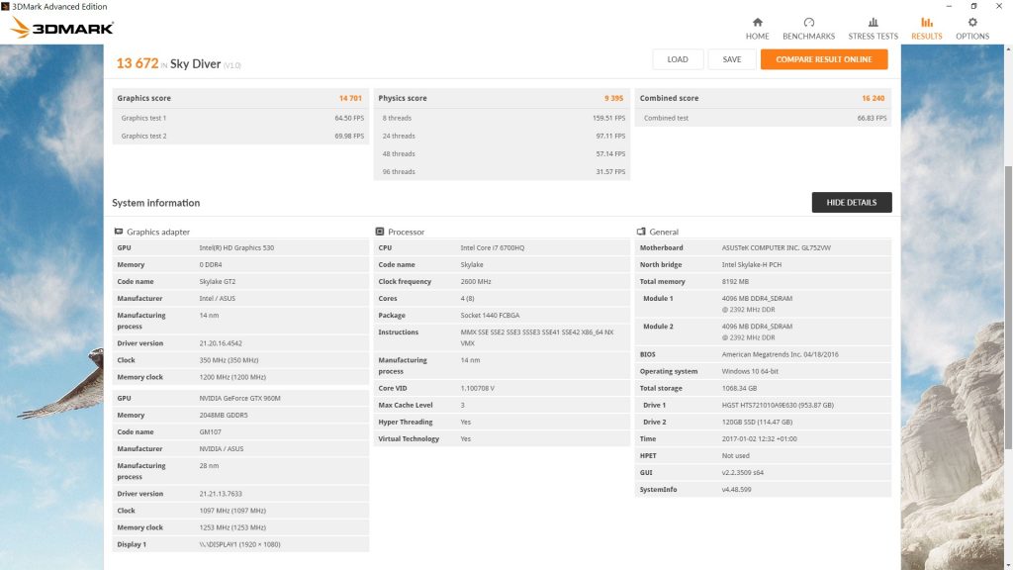This screenshot has width=1013, height=570.
Task: Restore down the 3DMark window
Action: coord(973,7)
